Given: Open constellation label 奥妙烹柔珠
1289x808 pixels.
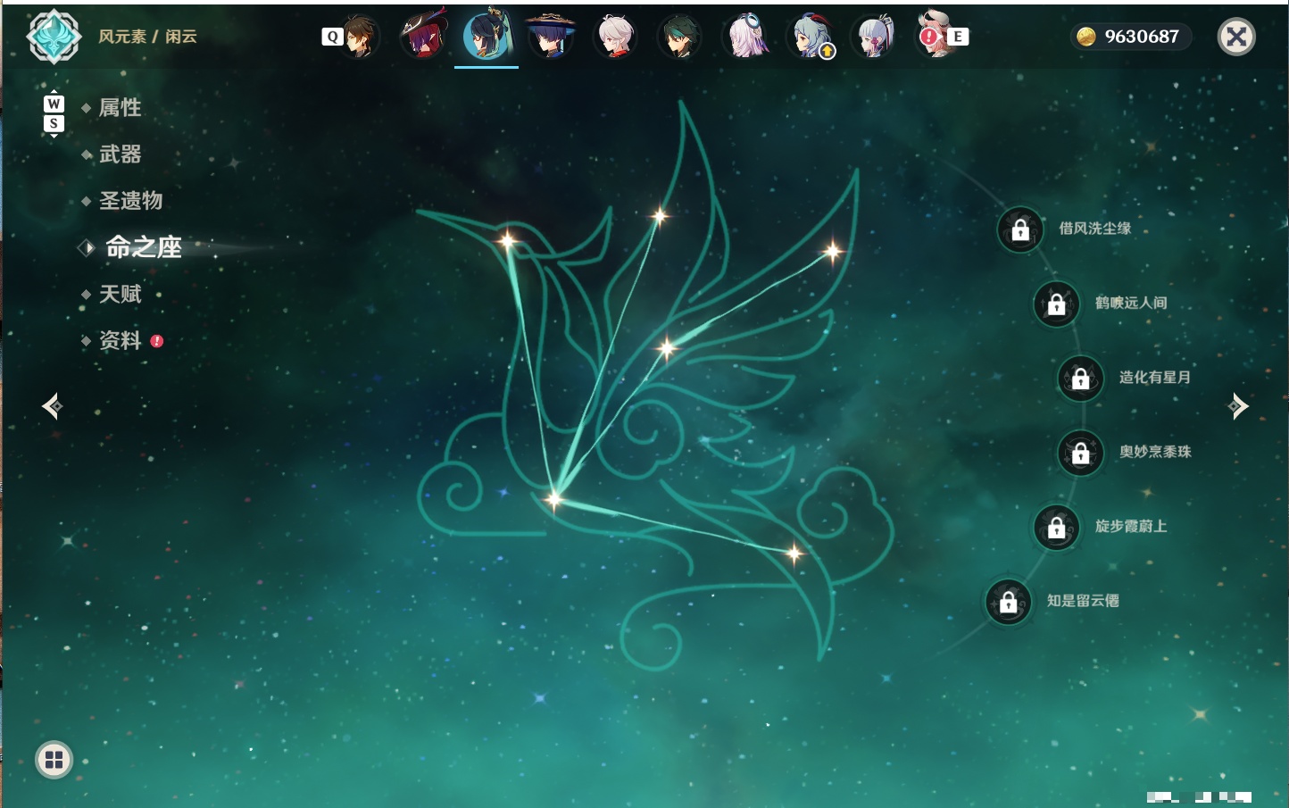Looking at the screenshot, I should pyautogui.click(x=1155, y=452).
